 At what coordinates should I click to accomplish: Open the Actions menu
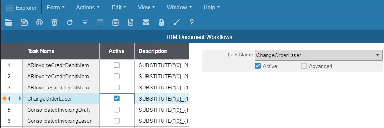pyautogui.click(x=88, y=7)
